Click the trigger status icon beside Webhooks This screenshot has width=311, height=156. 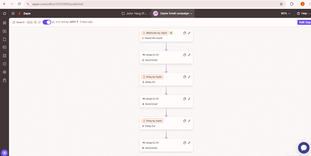point(171,33)
